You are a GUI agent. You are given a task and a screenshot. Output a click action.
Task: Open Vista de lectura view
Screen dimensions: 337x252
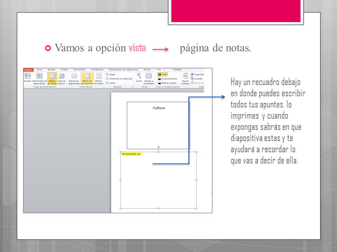[61, 79]
